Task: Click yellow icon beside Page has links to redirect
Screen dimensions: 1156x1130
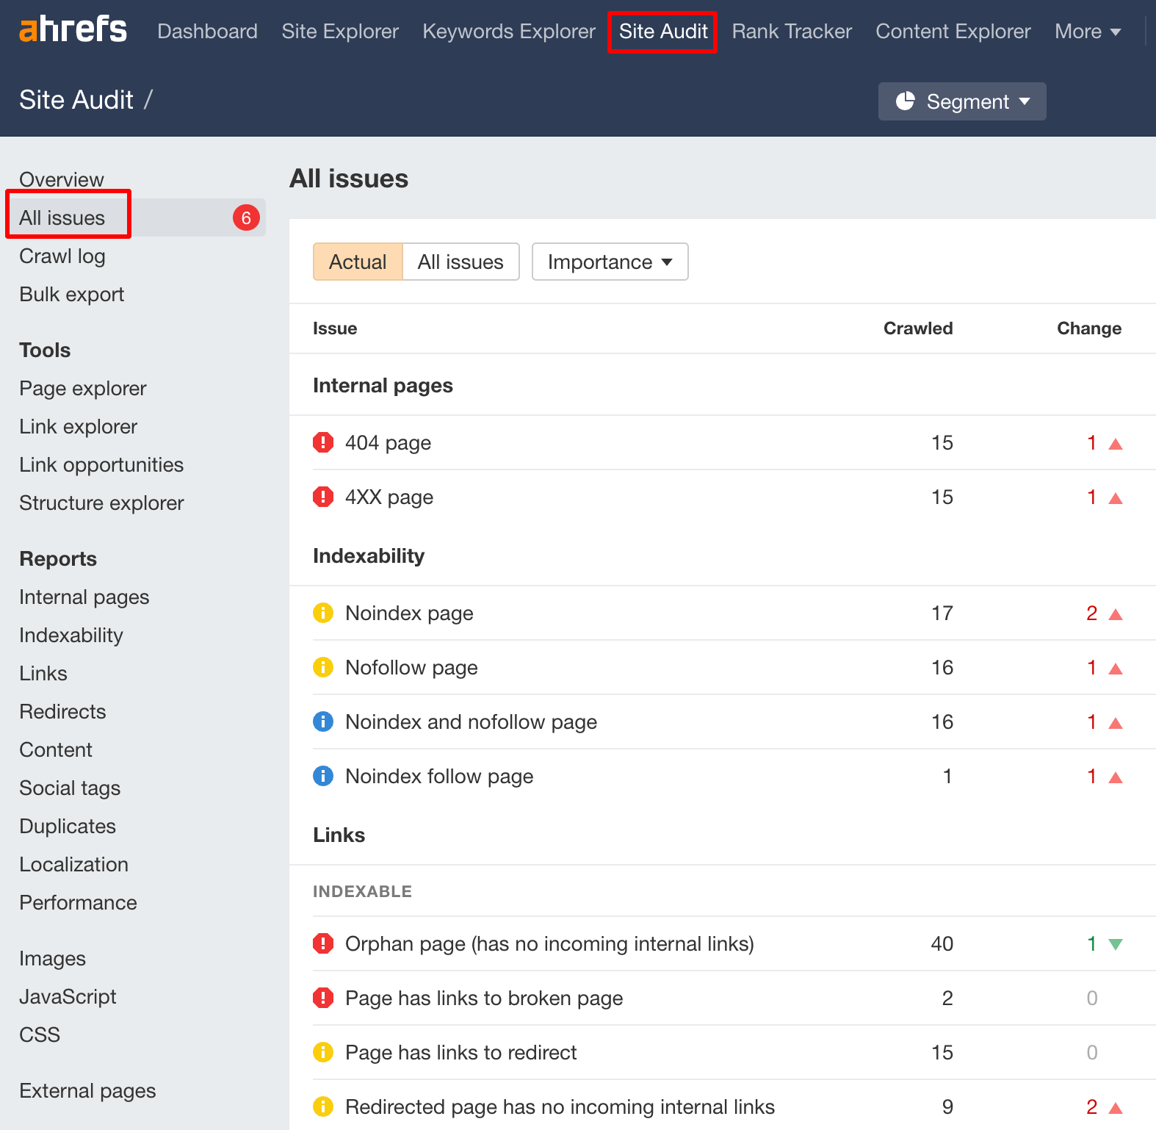Action: click(x=323, y=1052)
